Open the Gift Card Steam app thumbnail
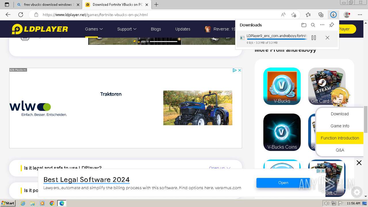 327,86
